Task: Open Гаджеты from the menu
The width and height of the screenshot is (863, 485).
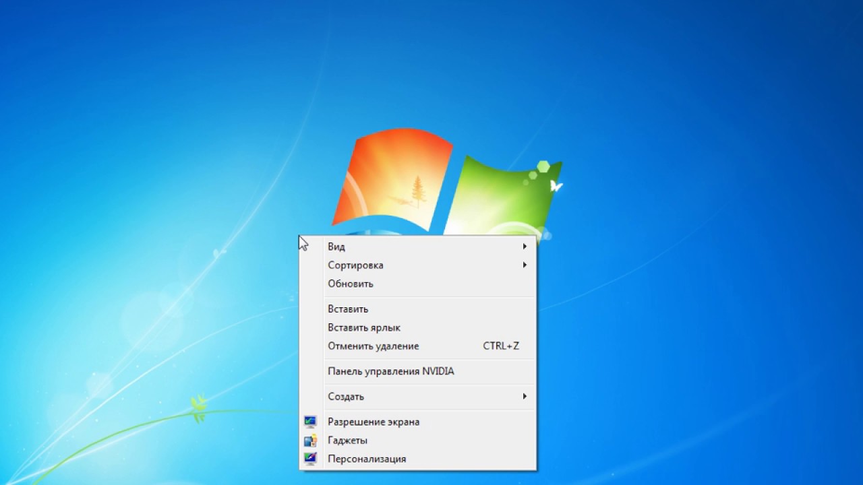Action: tap(417, 441)
